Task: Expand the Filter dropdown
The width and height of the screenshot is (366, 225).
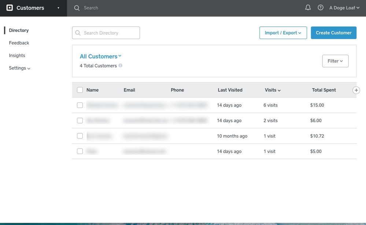Action: (x=335, y=61)
